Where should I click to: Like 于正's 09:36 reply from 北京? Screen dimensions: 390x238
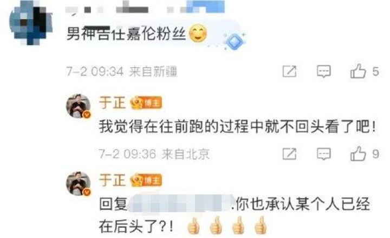(358, 153)
